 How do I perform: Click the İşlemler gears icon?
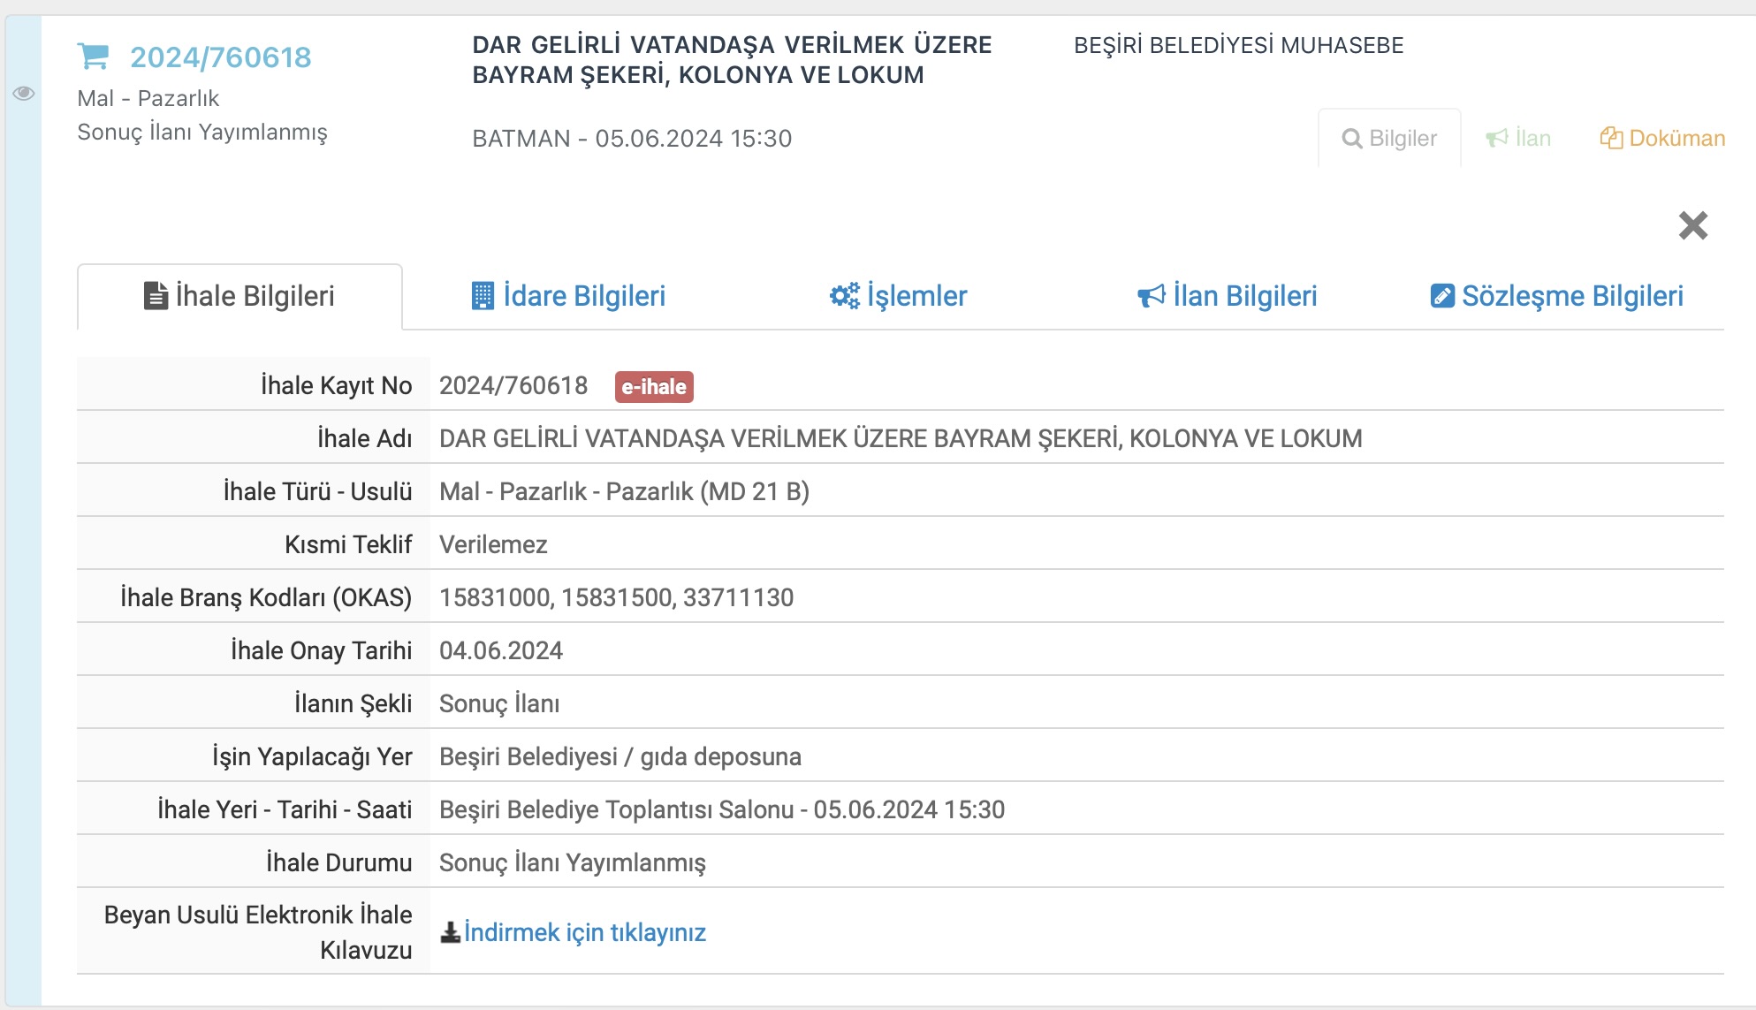(844, 296)
